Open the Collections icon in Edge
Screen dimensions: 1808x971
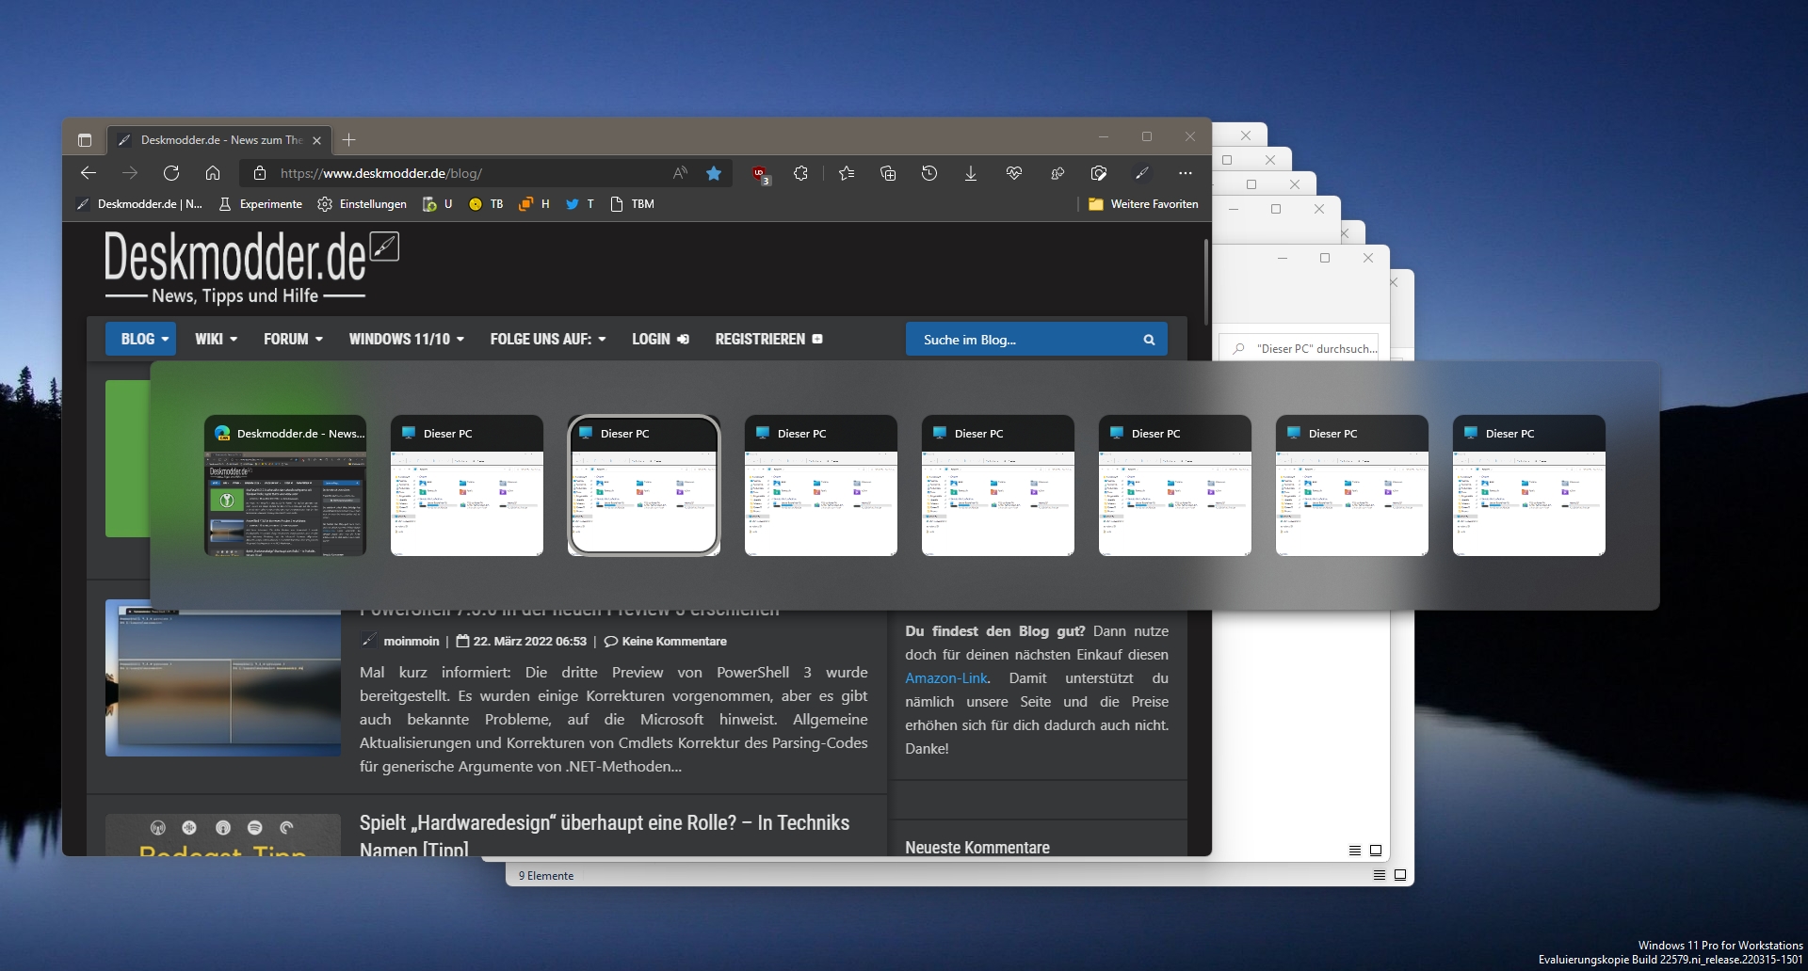[888, 173]
